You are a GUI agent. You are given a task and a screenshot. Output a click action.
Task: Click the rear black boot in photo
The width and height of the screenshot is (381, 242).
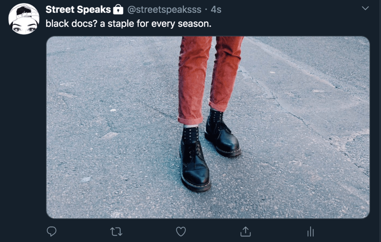pos(222,137)
